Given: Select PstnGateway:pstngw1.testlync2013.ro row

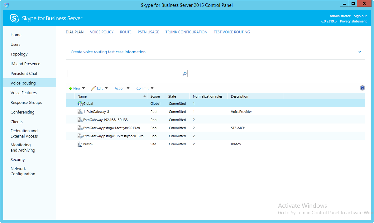Looking at the screenshot, I should 215,128.
